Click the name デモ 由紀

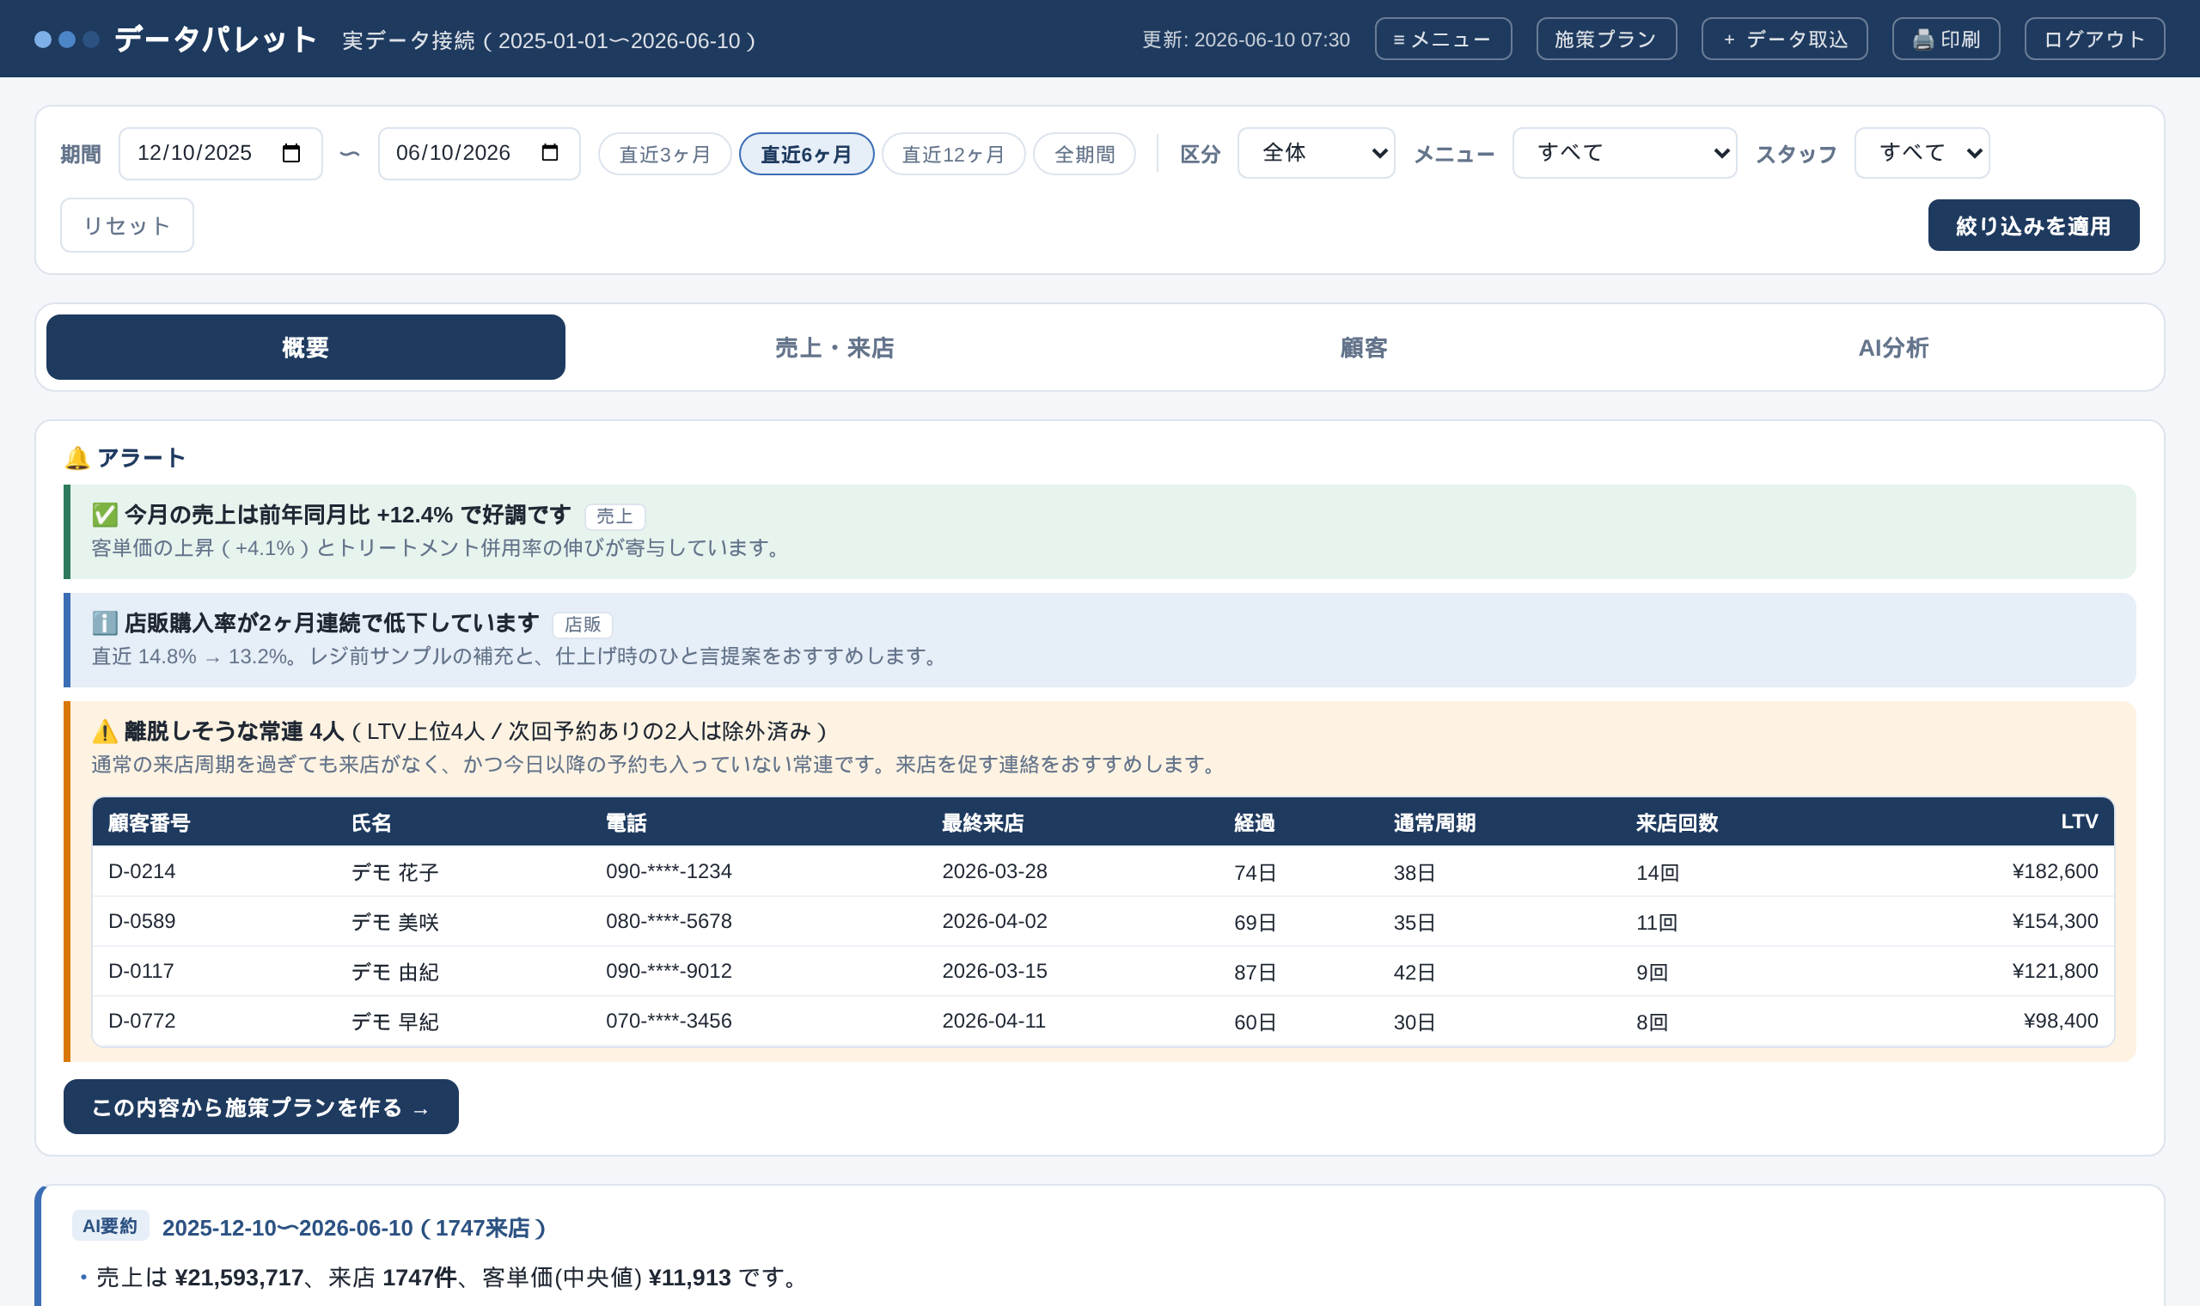[394, 973]
